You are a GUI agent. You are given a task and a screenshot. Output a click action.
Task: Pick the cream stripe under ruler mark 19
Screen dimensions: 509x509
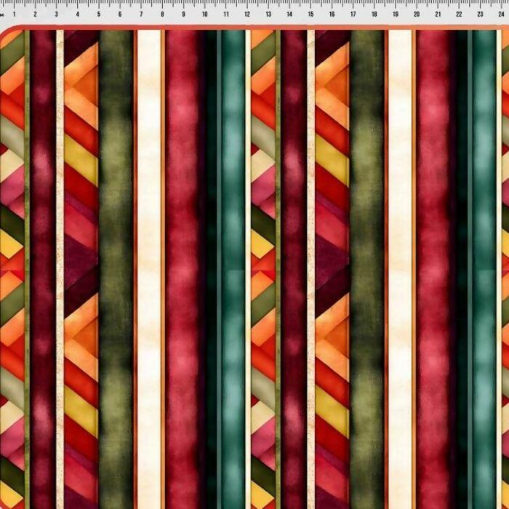(x=400, y=254)
